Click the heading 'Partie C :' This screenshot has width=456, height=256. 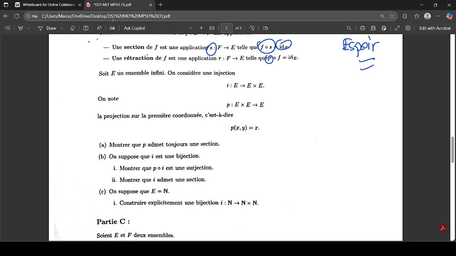[x=113, y=222]
